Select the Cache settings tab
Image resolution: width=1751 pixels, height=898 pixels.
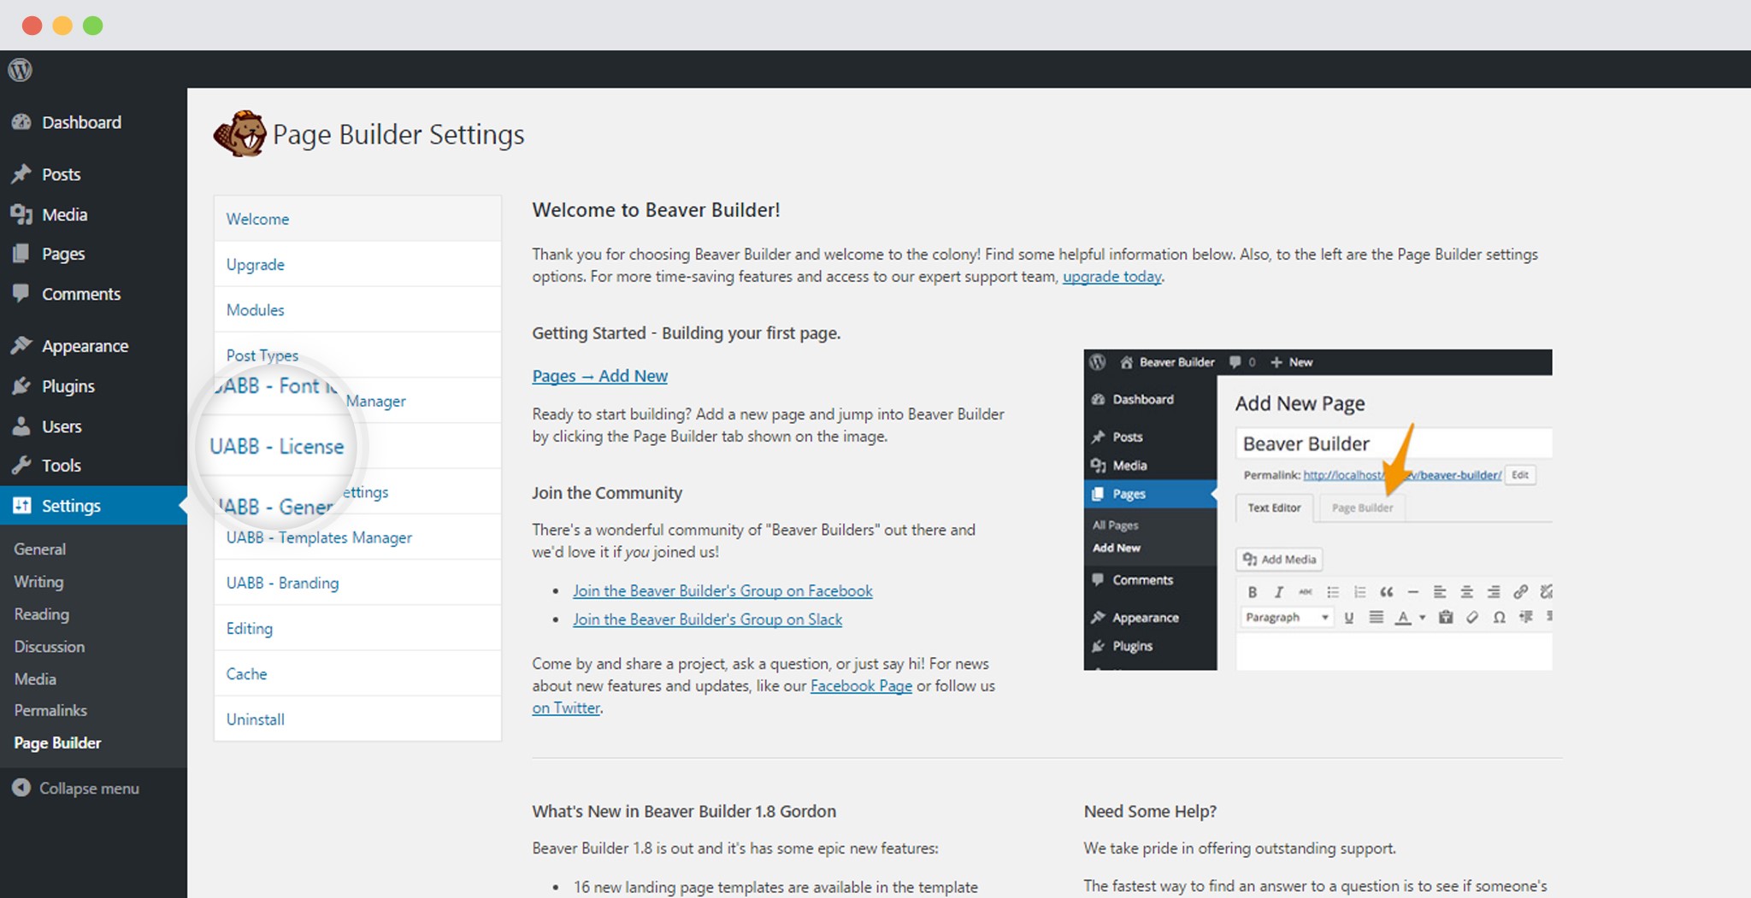[x=357, y=673]
